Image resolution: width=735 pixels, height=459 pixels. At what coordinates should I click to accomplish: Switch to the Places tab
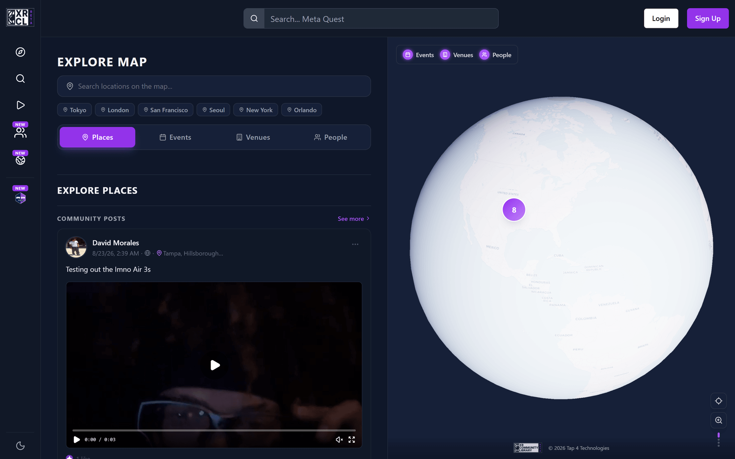tap(97, 137)
